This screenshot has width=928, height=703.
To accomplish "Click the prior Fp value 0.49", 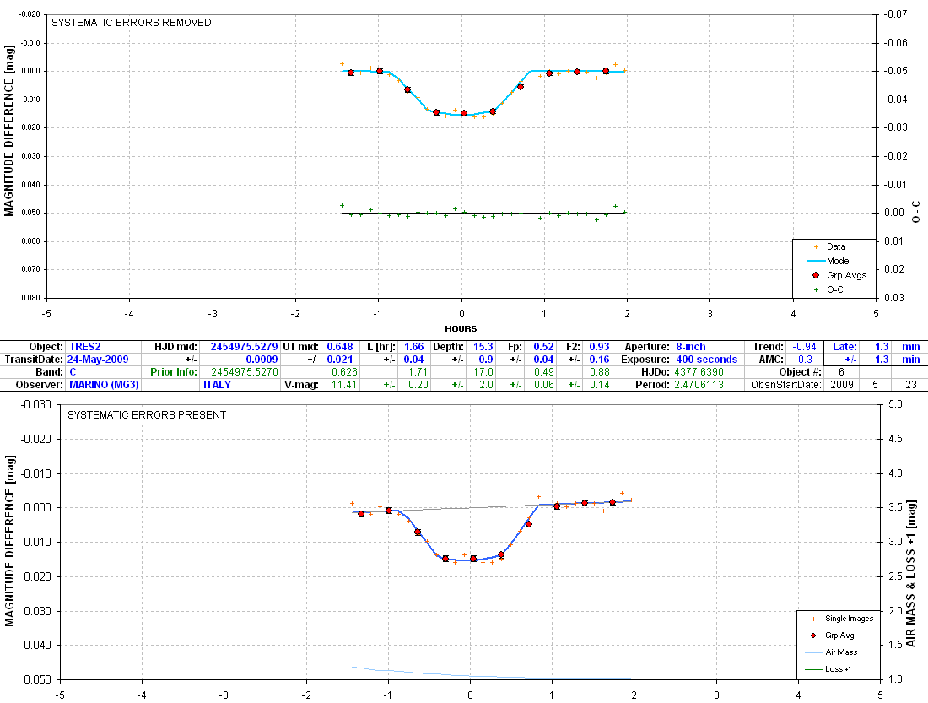I will pos(544,372).
